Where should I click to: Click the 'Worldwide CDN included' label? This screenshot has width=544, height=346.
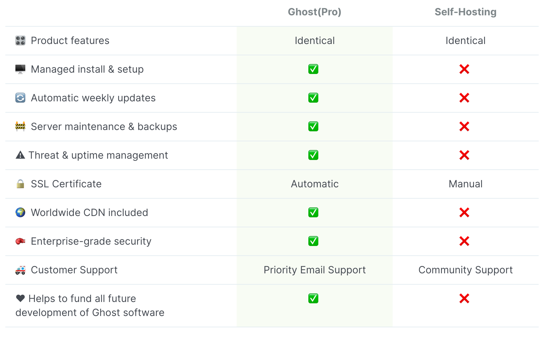(90, 213)
